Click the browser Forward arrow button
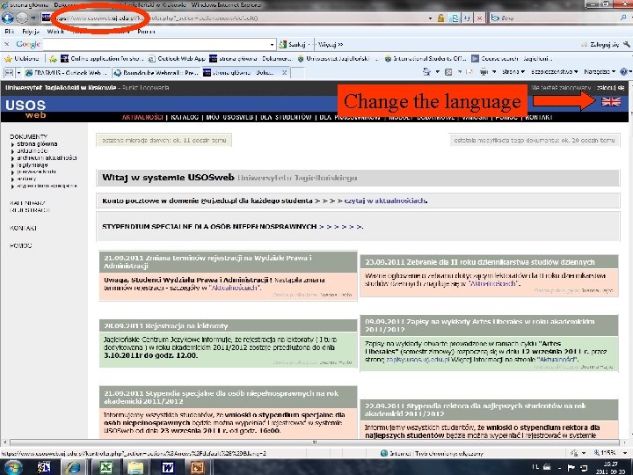 [22, 18]
